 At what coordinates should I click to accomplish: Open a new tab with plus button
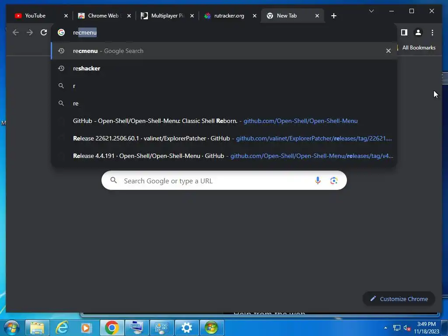[x=334, y=16]
